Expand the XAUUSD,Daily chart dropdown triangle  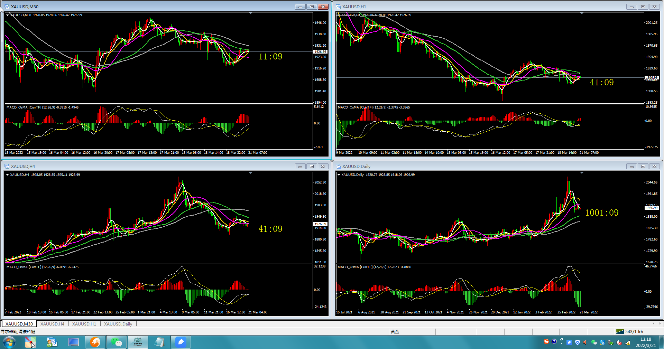pos(339,175)
